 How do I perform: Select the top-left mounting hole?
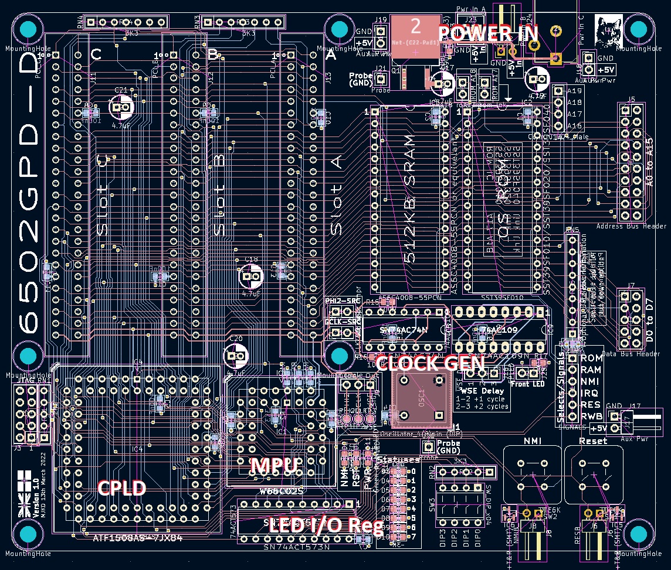[x=28, y=29]
